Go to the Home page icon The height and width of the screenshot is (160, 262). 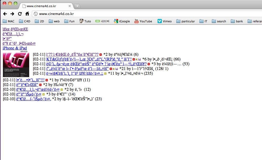(x=27, y=14)
